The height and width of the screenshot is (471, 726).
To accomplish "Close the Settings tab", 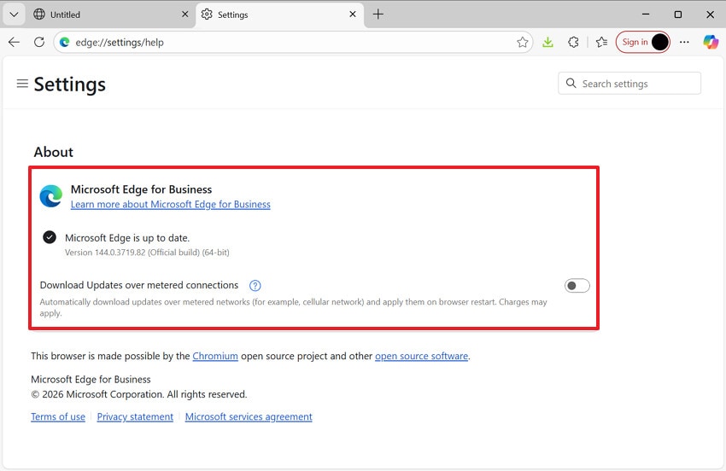I will tap(353, 15).
